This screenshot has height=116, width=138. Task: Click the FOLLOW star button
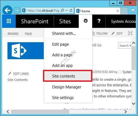[x=100, y=33]
